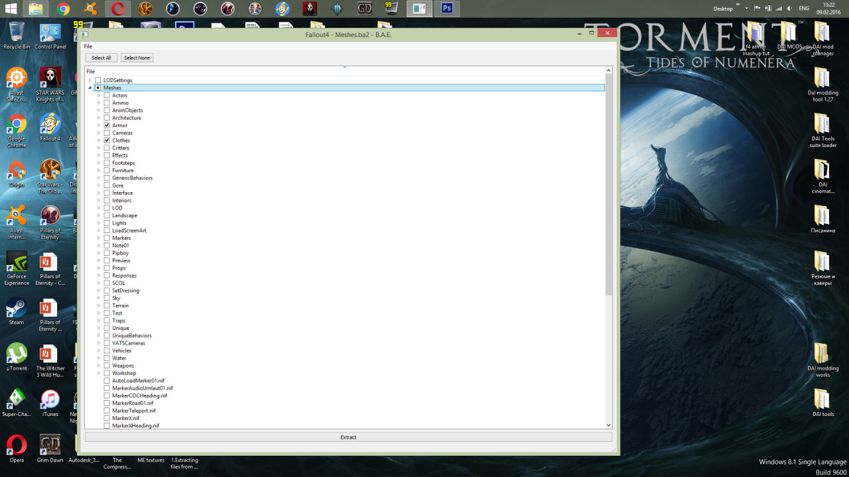Uncheck the Clothes folder checkbox
849x477 pixels.
107,140
